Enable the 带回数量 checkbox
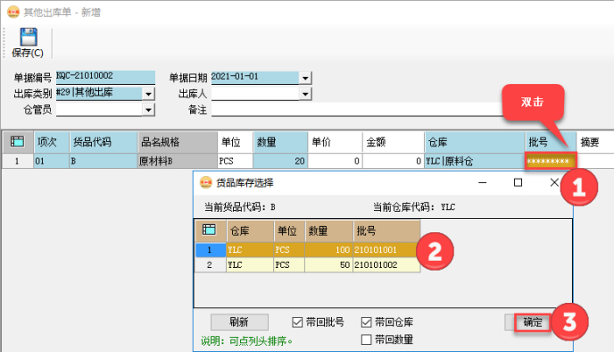Image resolution: width=614 pixels, height=352 pixels. pos(366,339)
